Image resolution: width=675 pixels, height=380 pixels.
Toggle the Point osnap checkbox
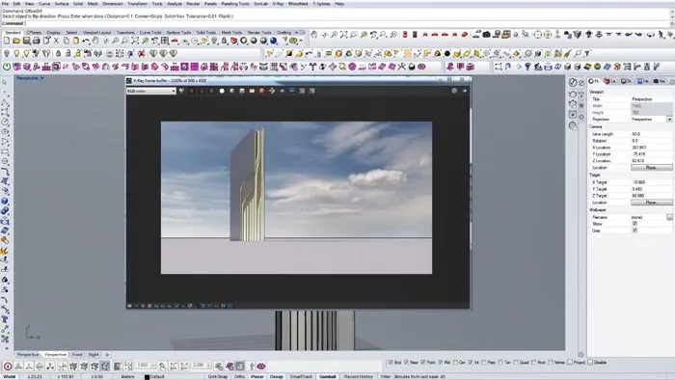tap(422, 363)
